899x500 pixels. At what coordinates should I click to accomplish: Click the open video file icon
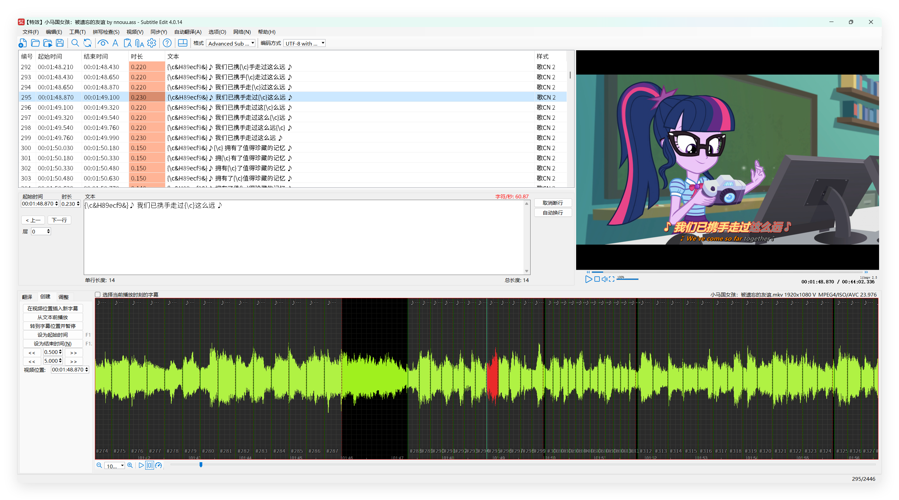pyautogui.click(x=48, y=43)
